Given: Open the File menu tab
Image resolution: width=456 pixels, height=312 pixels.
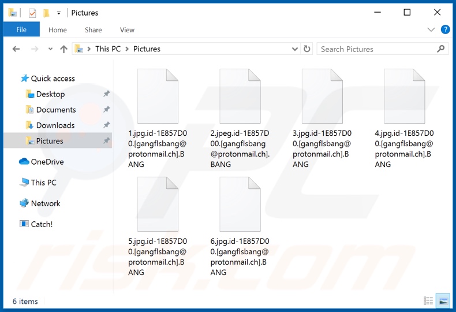Looking at the screenshot, I should tap(21, 30).
